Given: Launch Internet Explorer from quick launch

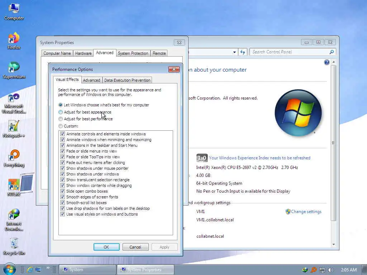Looking at the screenshot, I should pos(29,270).
